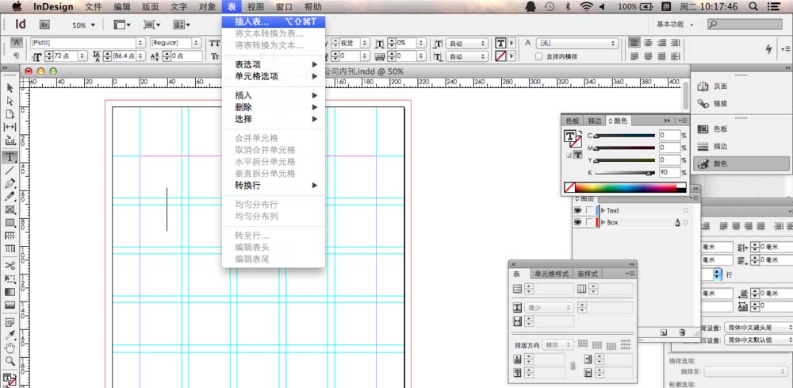Select the Eyedropper tool
Screen dimensions: 793x388
click(10, 334)
